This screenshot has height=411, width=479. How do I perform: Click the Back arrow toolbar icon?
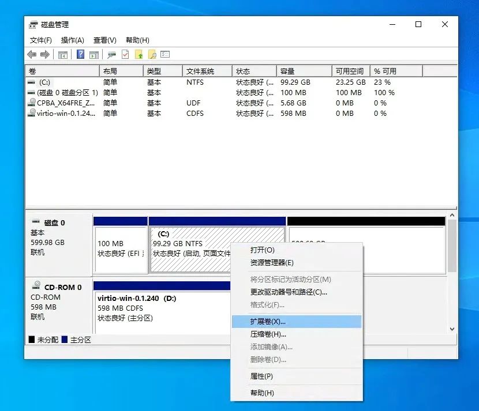(x=32, y=55)
